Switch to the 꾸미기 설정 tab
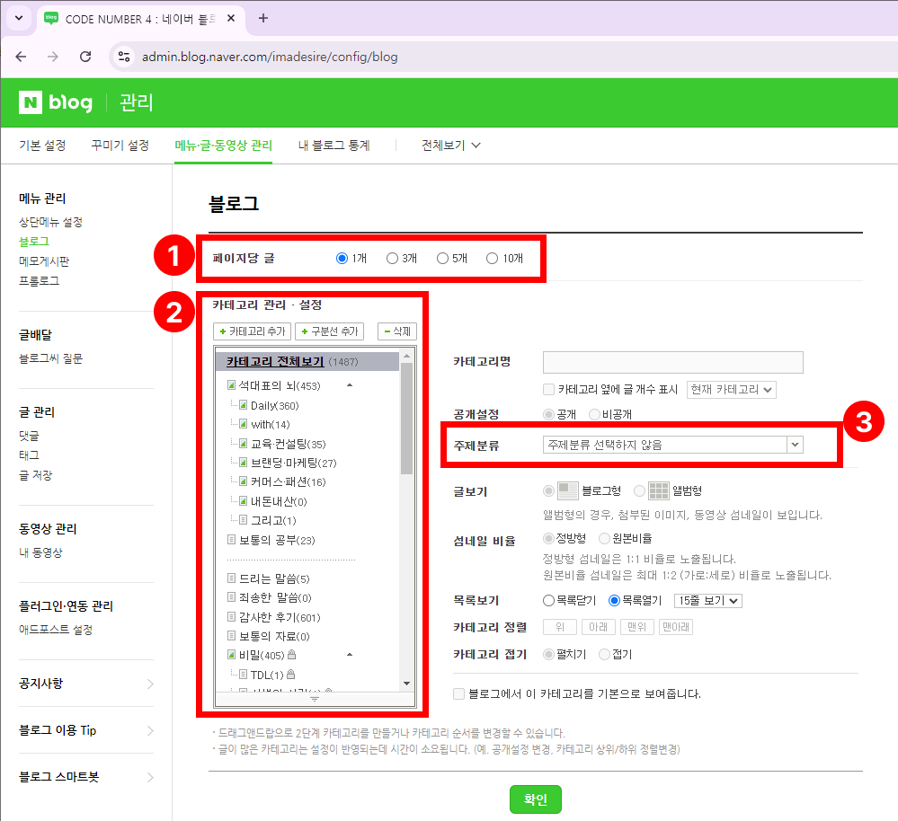Image resolution: width=898 pixels, height=821 pixels. click(x=120, y=146)
